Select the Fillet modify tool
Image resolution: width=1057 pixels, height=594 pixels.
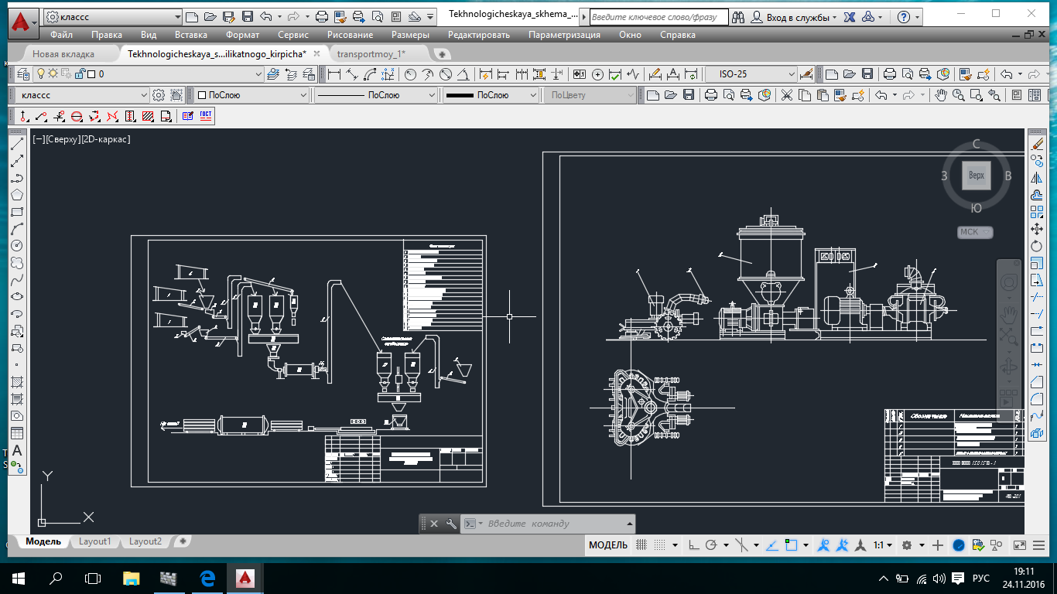click(1038, 399)
